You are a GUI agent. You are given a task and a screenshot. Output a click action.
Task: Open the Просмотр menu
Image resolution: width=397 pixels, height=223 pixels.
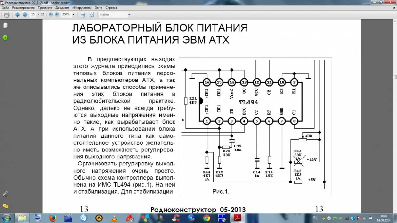45,7
